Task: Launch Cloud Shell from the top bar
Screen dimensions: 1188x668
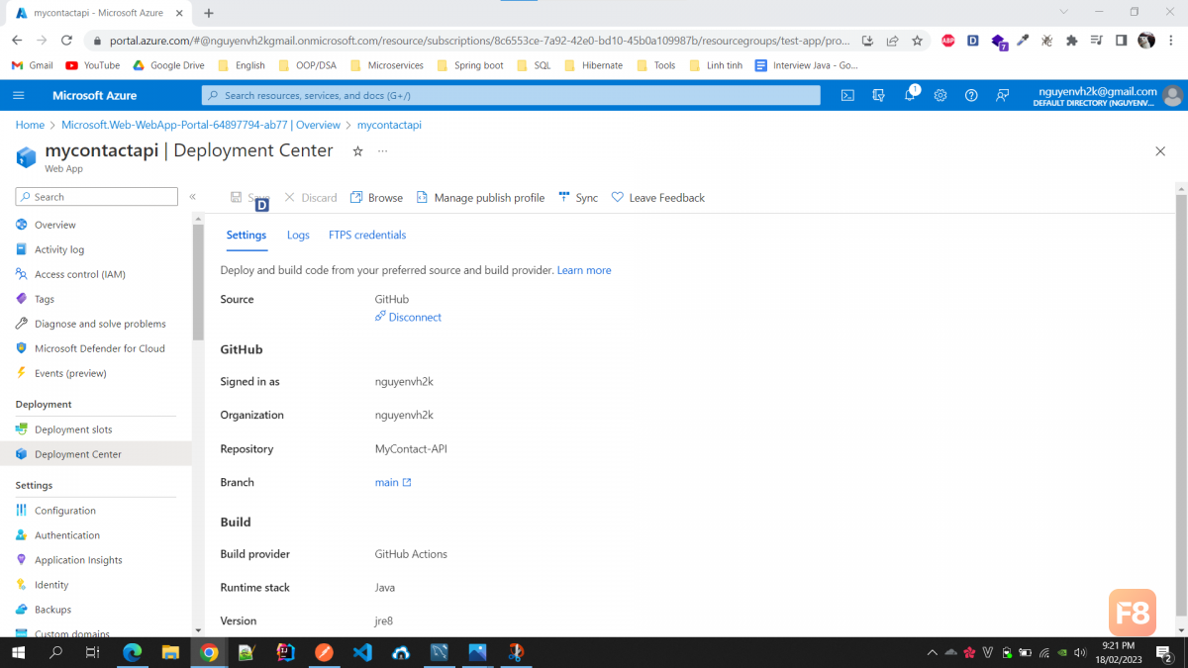Action: point(847,95)
